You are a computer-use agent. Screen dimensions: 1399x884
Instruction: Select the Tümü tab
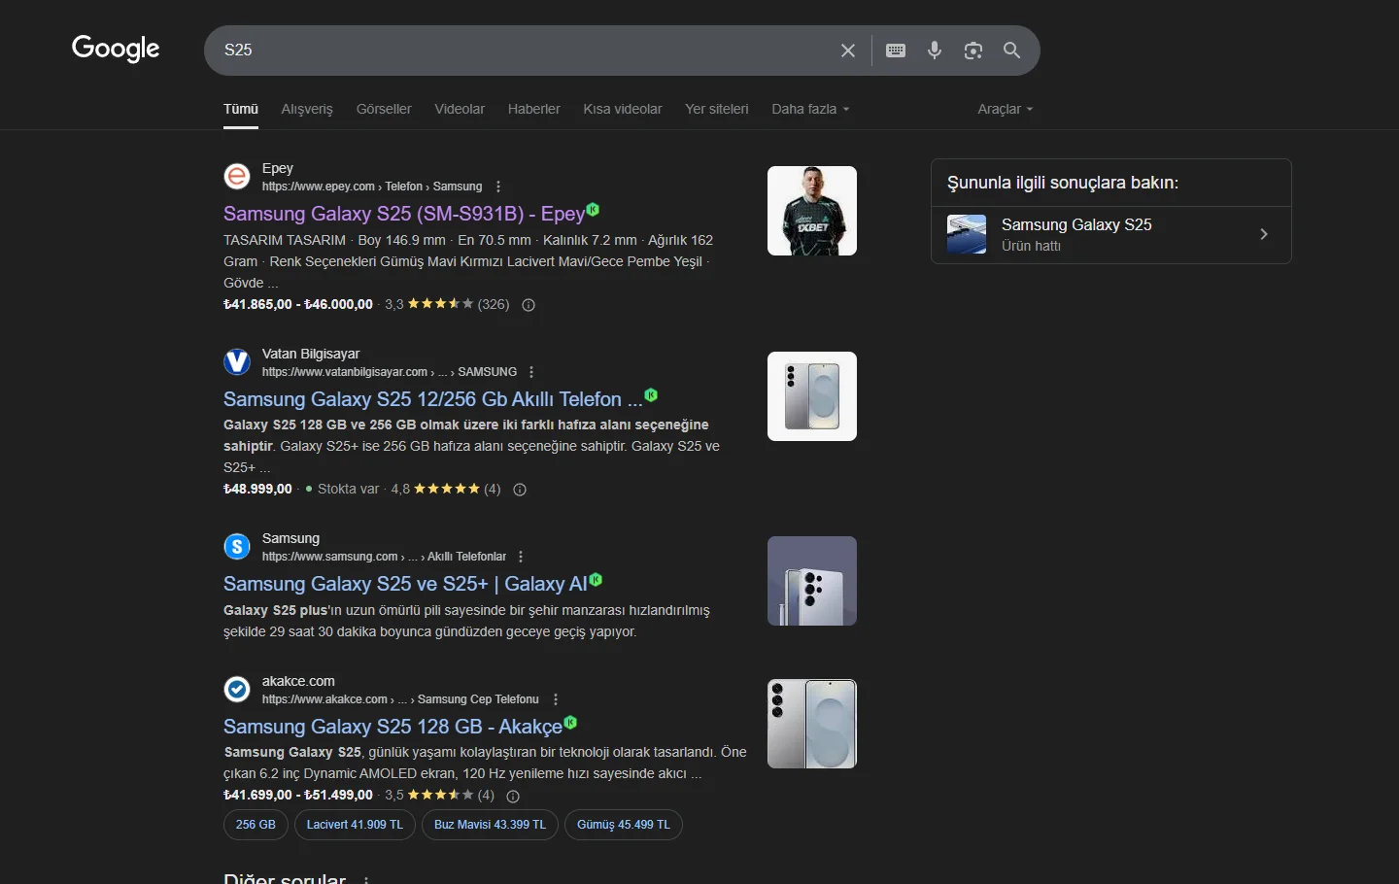[241, 109]
